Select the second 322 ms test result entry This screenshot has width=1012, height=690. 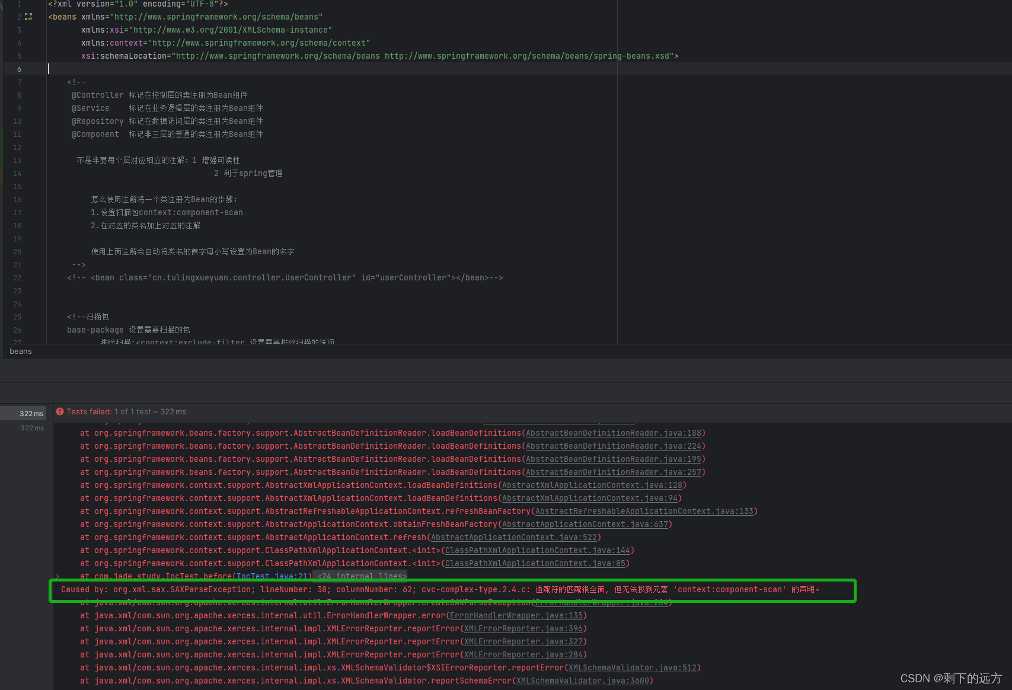tap(33, 427)
